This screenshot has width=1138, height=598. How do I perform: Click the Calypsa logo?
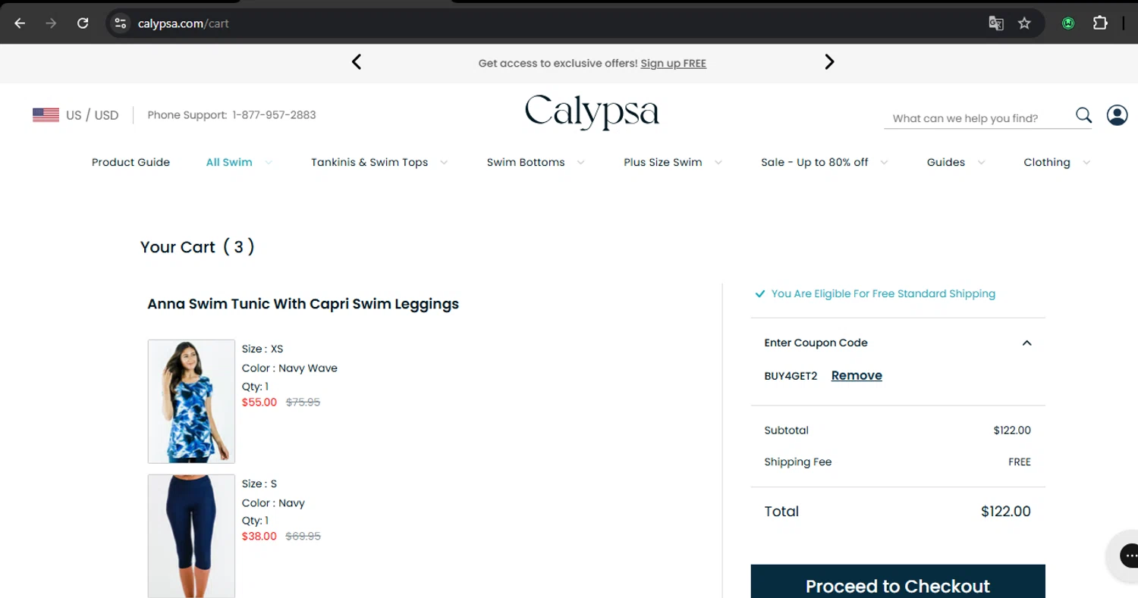[x=592, y=112]
